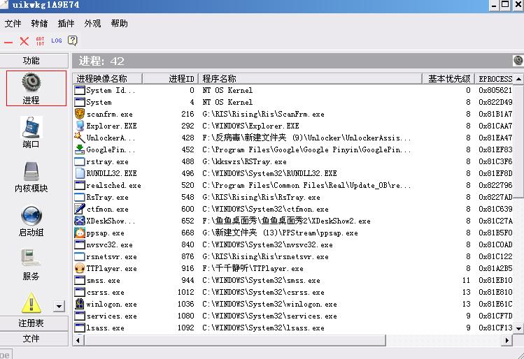This screenshot has width=524, height=359.
Task: Click the rstray.exe window icon
Action: 80,161
